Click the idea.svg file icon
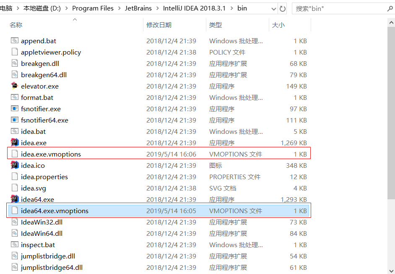The height and width of the screenshot is (274, 395). click(x=15, y=188)
